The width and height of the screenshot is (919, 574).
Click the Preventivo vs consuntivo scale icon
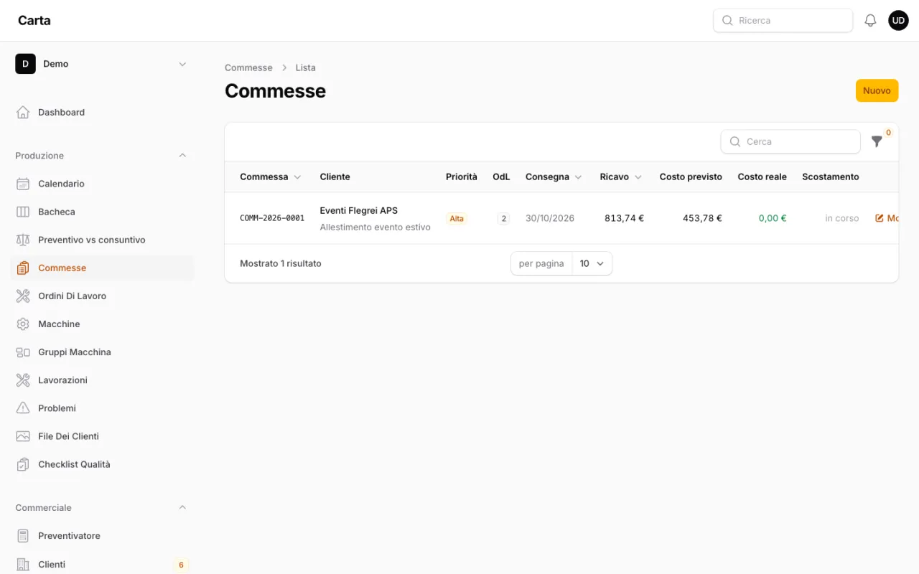coord(23,240)
